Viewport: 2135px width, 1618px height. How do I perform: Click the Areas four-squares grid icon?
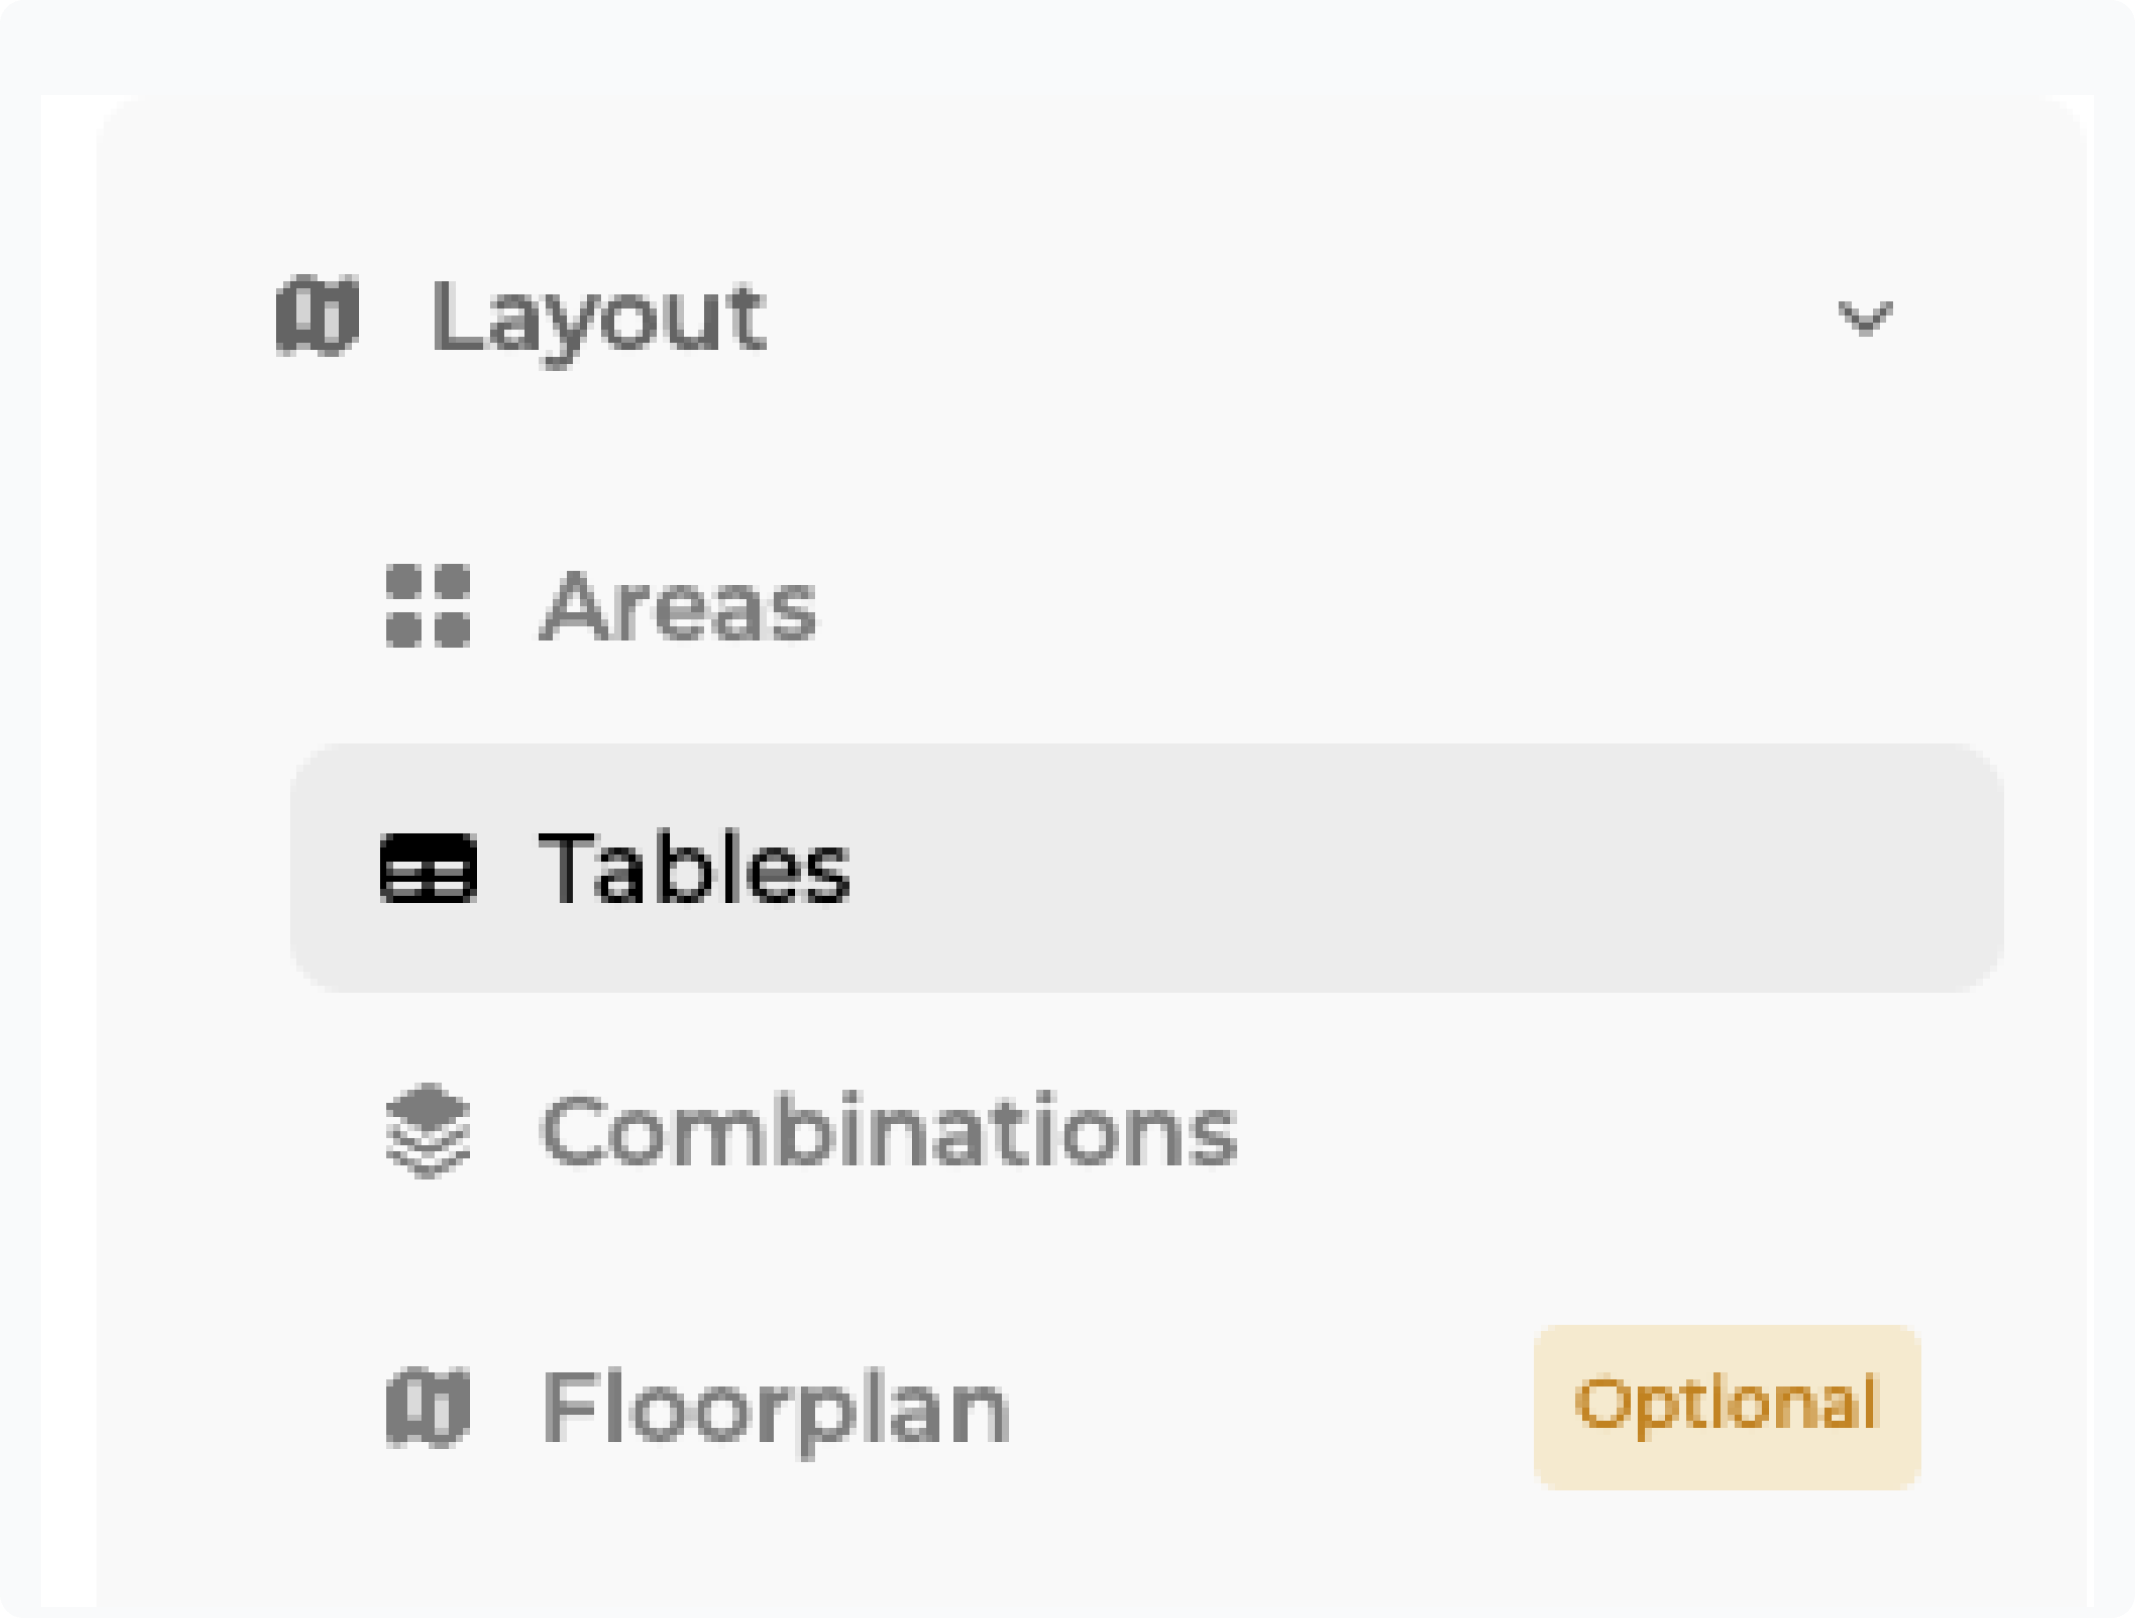click(x=428, y=606)
